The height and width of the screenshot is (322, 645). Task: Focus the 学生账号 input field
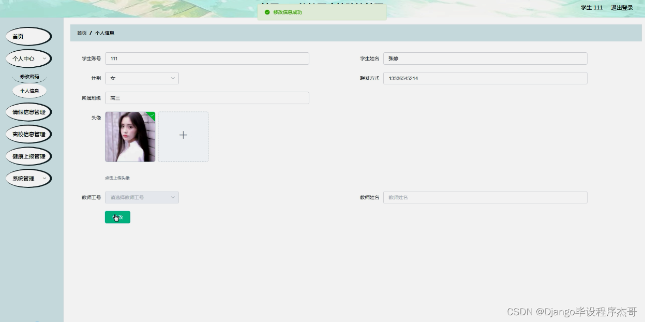click(x=207, y=58)
